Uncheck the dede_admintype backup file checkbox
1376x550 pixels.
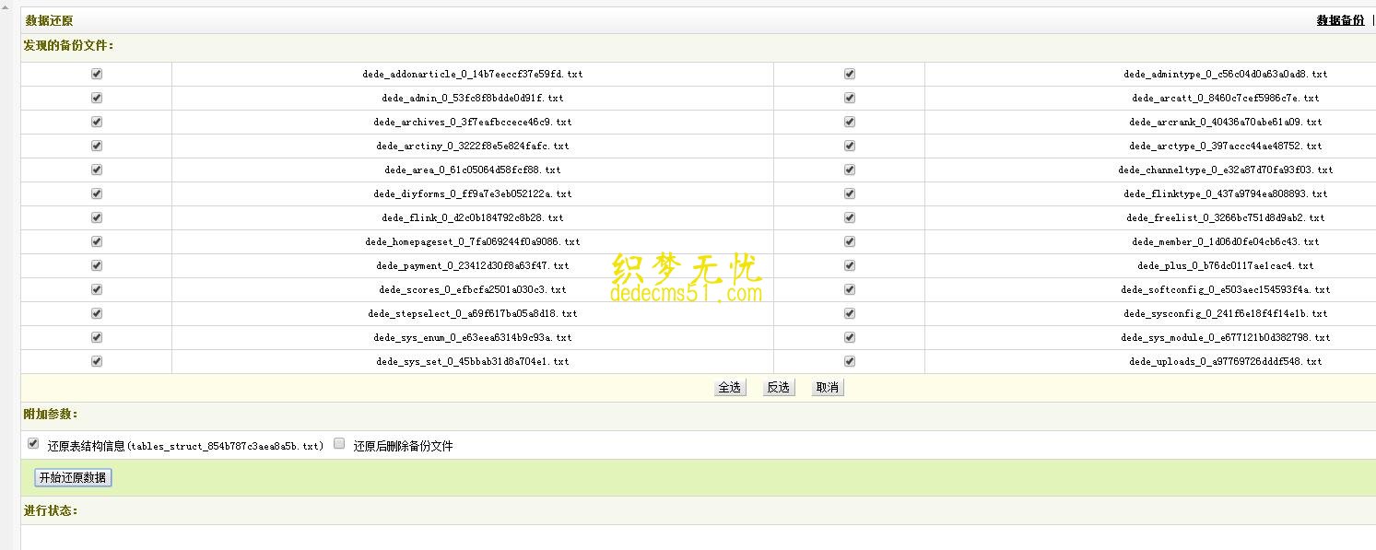point(849,74)
